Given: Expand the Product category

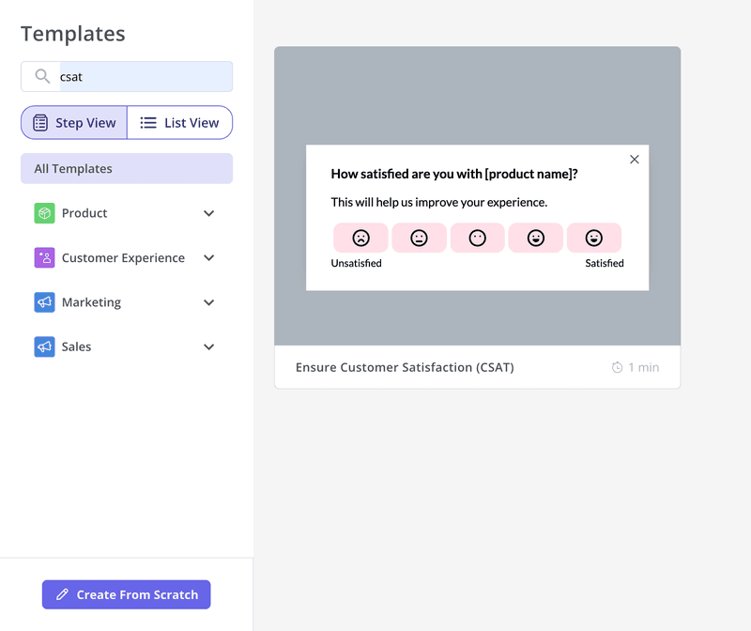Looking at the screenshot, I should point(208,213).
